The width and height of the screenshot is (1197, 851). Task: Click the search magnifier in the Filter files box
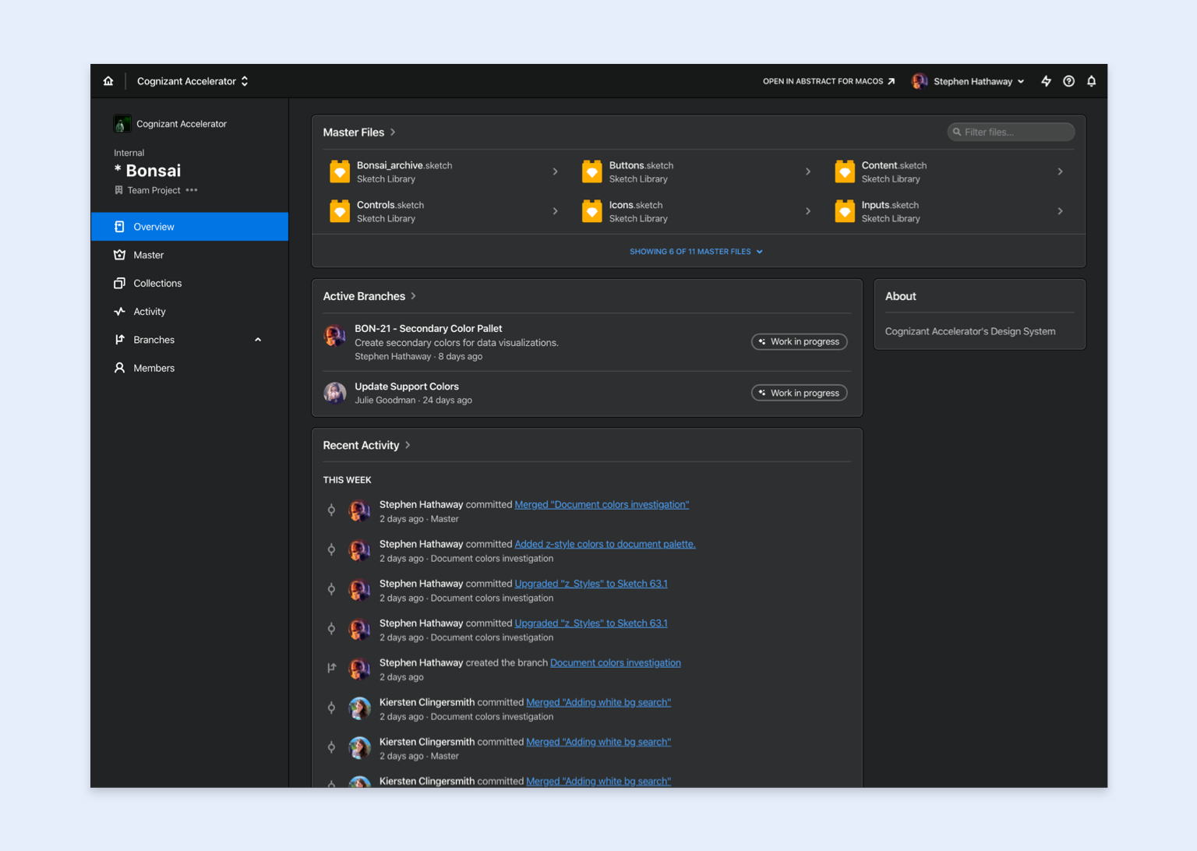[957, 132]
